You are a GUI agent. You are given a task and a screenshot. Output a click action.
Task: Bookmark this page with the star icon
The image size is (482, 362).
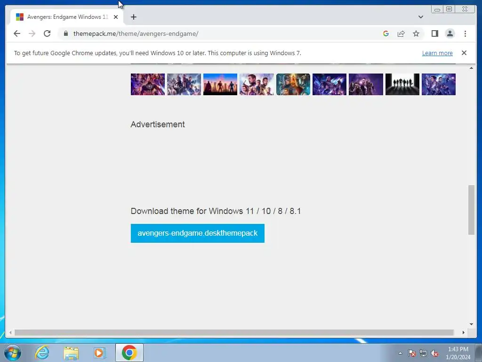pyautogui.click(x=416, y=33)
